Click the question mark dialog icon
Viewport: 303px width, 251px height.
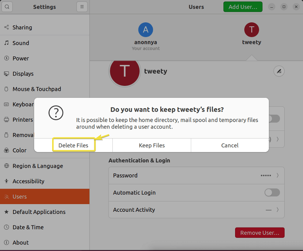(56, 113)
